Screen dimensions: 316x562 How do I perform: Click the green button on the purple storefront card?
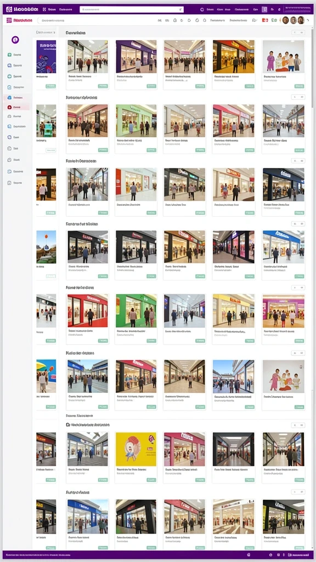151,86
